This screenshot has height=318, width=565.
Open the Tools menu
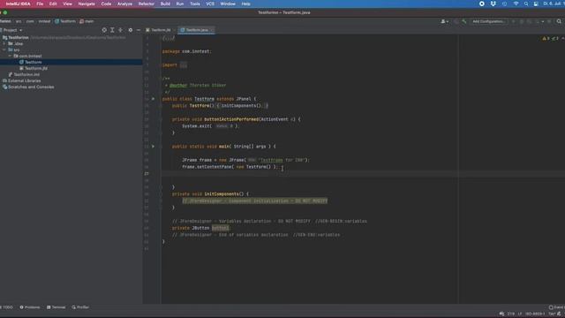click(x=195, y=4)
